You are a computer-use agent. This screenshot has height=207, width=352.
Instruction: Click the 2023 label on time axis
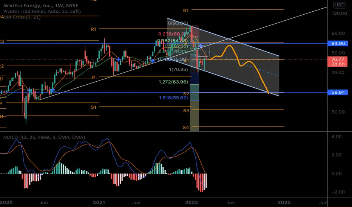tap(284, 202)
